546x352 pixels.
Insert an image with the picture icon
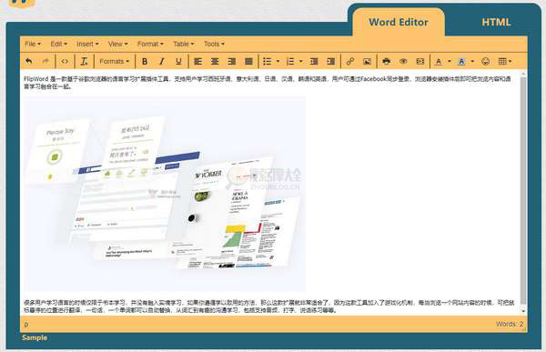tap(367, 62)
